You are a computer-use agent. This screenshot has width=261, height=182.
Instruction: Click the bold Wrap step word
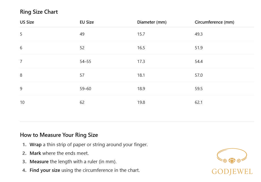tap(36, 145)
